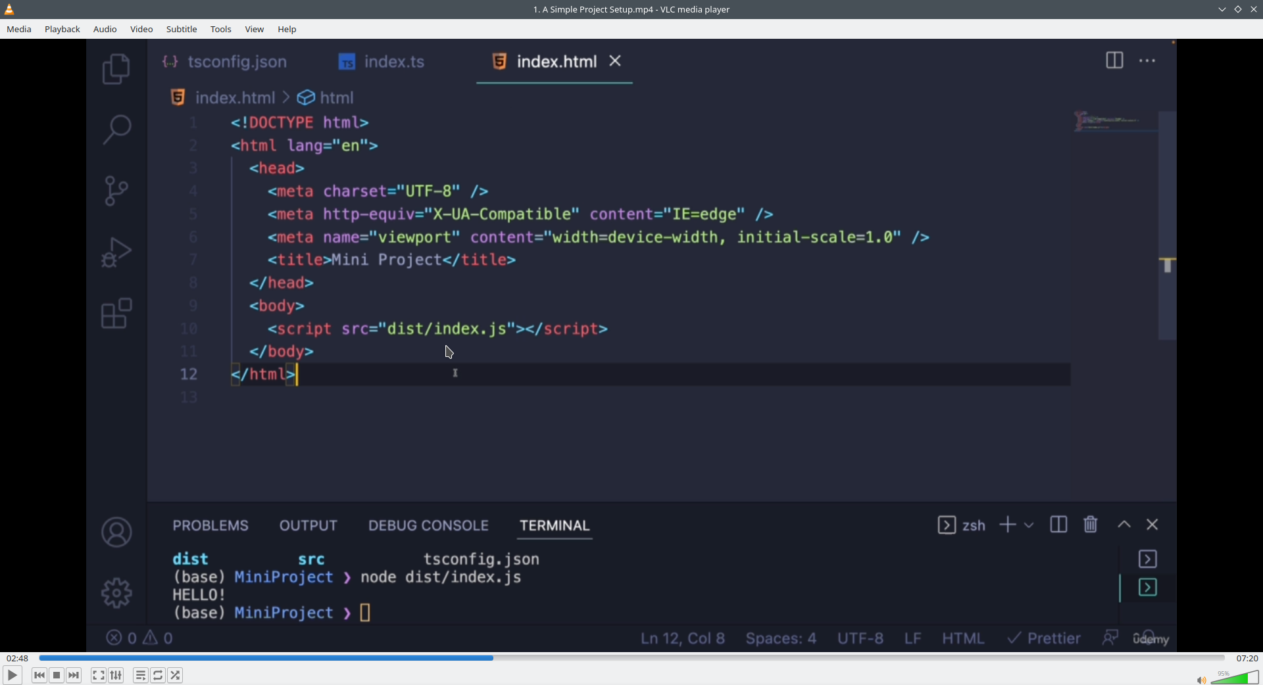Stop playback with the stop button
This screenshot has width=1263, height=685.
[x=57, y=675]
